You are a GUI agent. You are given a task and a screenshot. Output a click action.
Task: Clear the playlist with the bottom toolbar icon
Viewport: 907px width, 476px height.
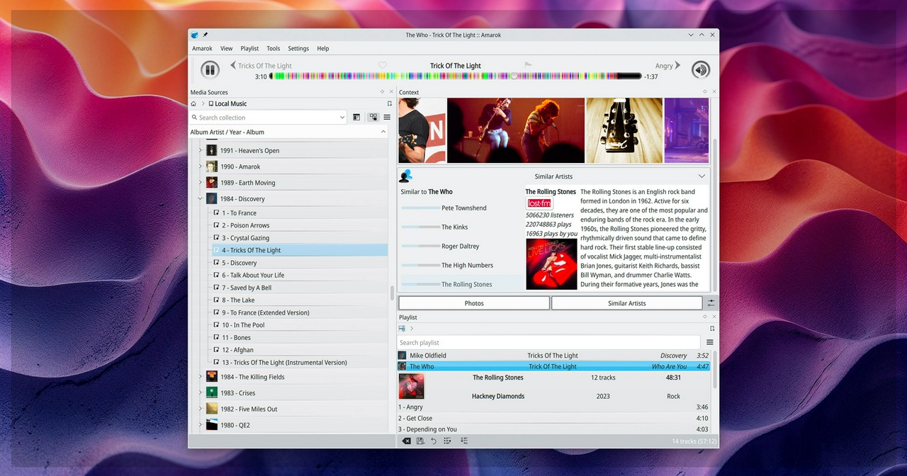coord(407,441)
